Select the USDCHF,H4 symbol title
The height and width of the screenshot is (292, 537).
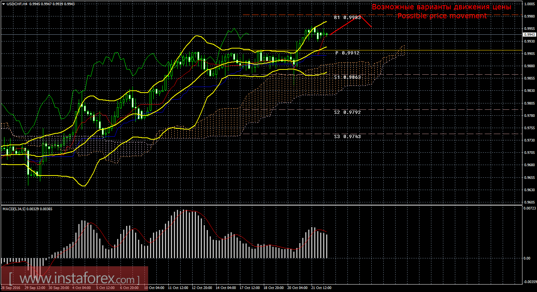18,4
